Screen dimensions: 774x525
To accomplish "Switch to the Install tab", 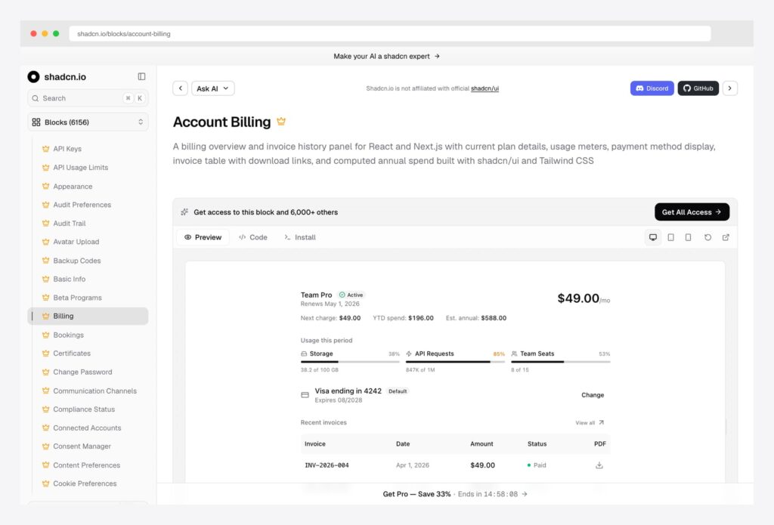I will [299, 237].
